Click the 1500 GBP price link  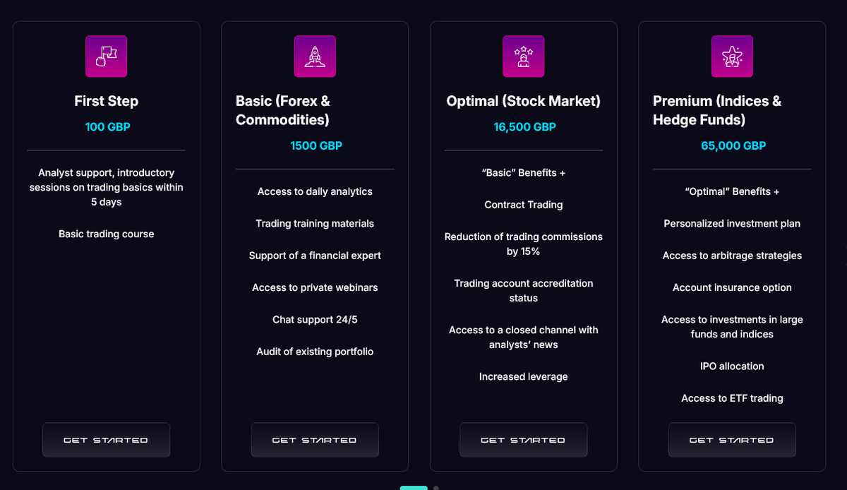coord(315,145)
